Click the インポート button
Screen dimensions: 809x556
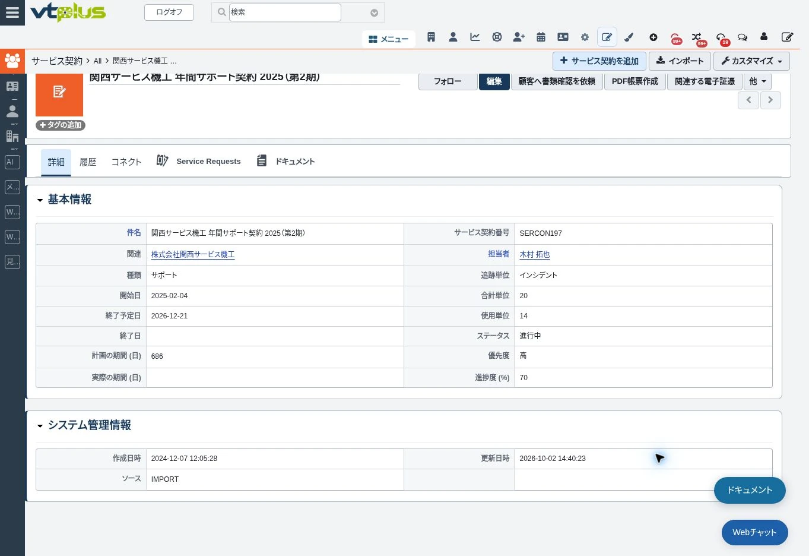680,61
